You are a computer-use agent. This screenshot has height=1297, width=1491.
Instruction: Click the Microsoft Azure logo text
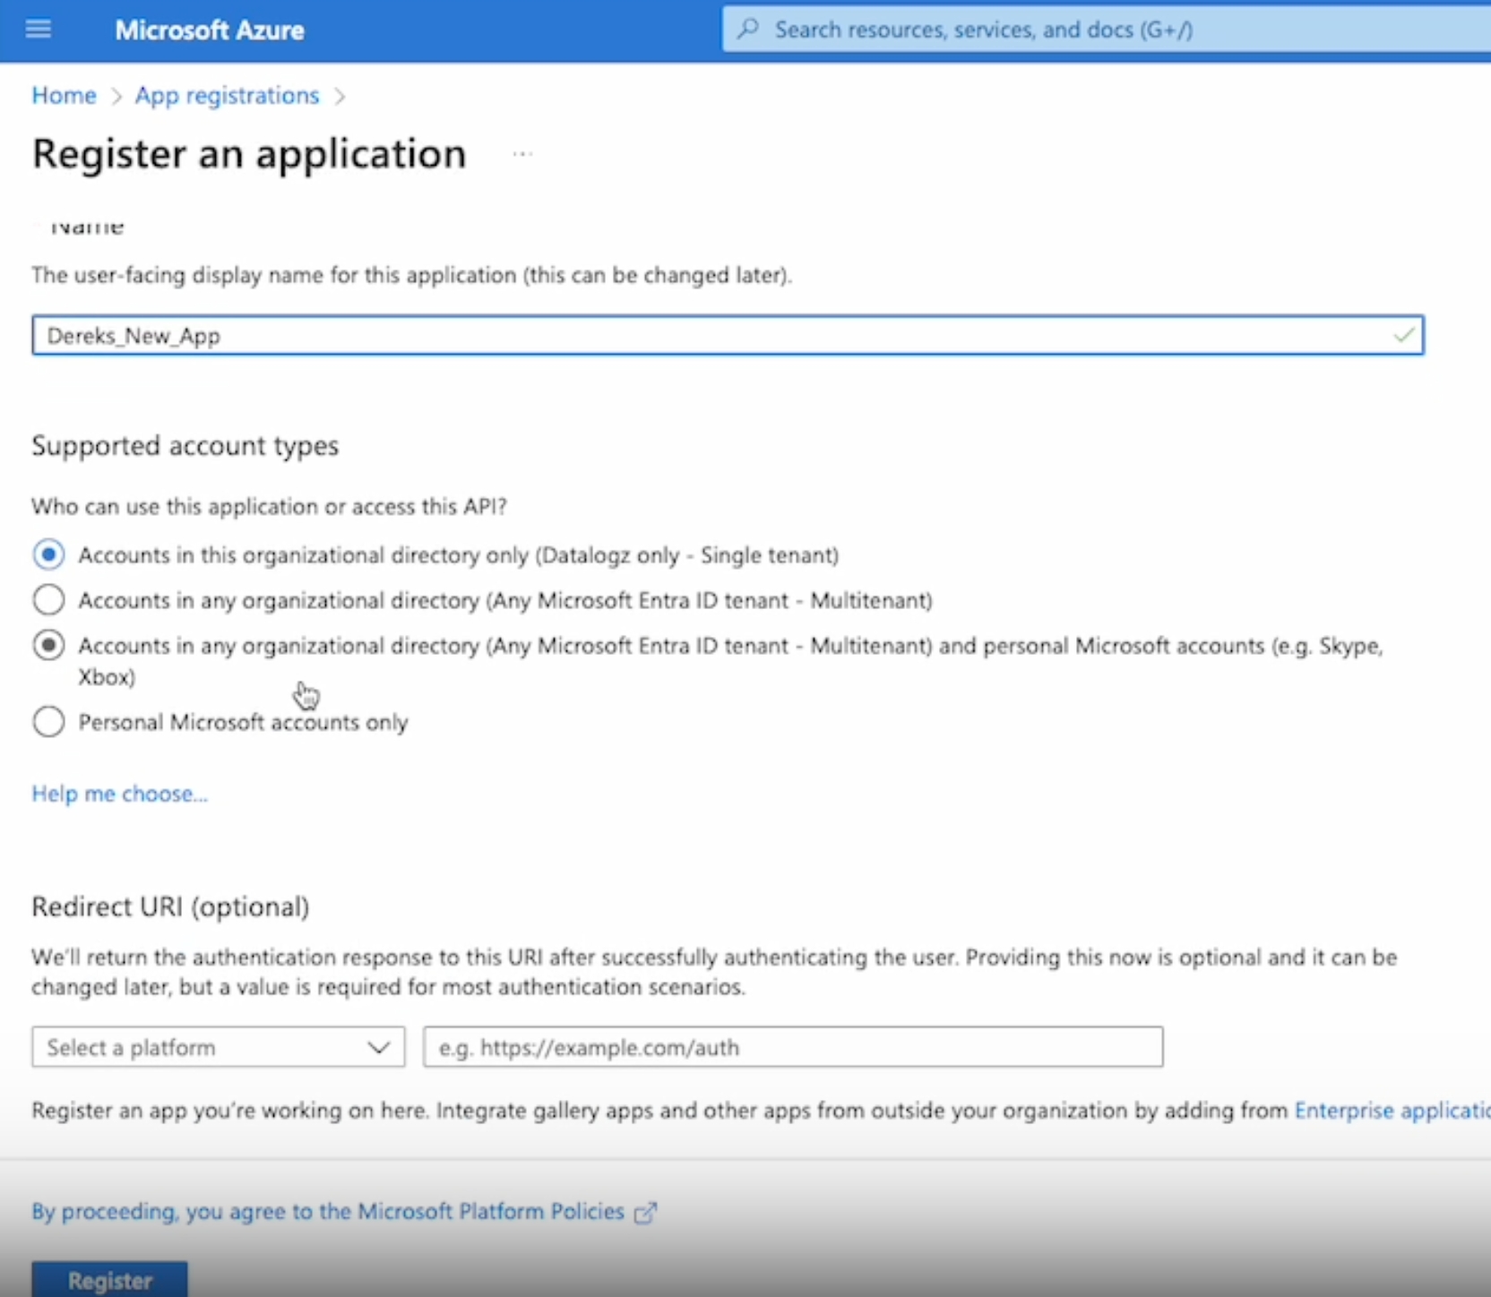click(x=210, y=30)
